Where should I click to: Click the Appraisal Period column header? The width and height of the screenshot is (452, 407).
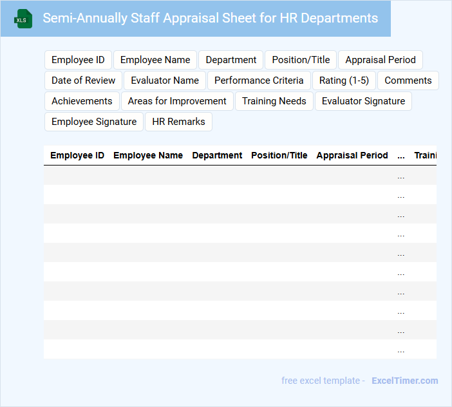pyautogui.click(x=352, y=155)
